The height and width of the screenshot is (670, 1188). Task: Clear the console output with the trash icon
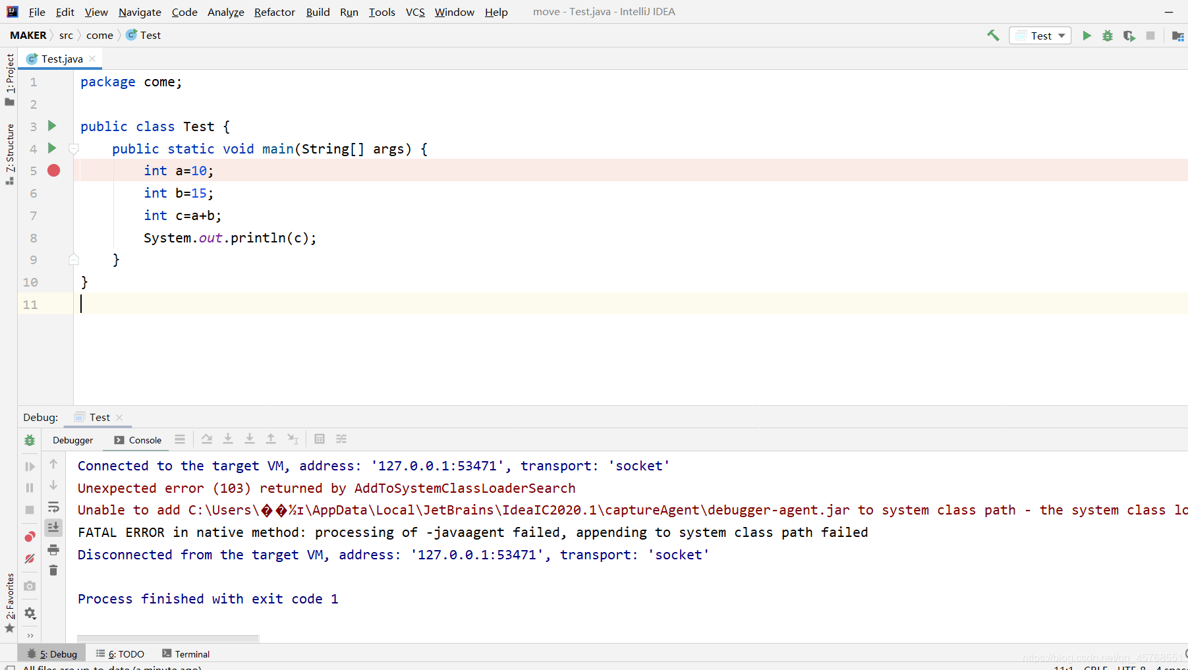53,571
